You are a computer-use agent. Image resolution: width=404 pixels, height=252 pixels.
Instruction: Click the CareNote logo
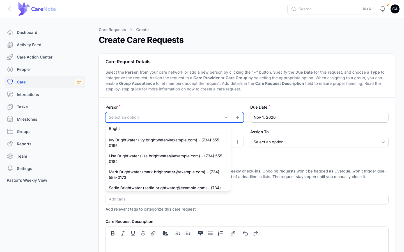pyautogui.click(x=37, y=9)
